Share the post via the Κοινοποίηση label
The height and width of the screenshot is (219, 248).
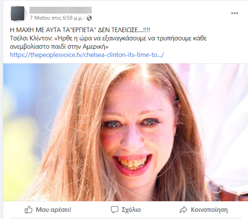pyautogui.click(x=209, y=210)
